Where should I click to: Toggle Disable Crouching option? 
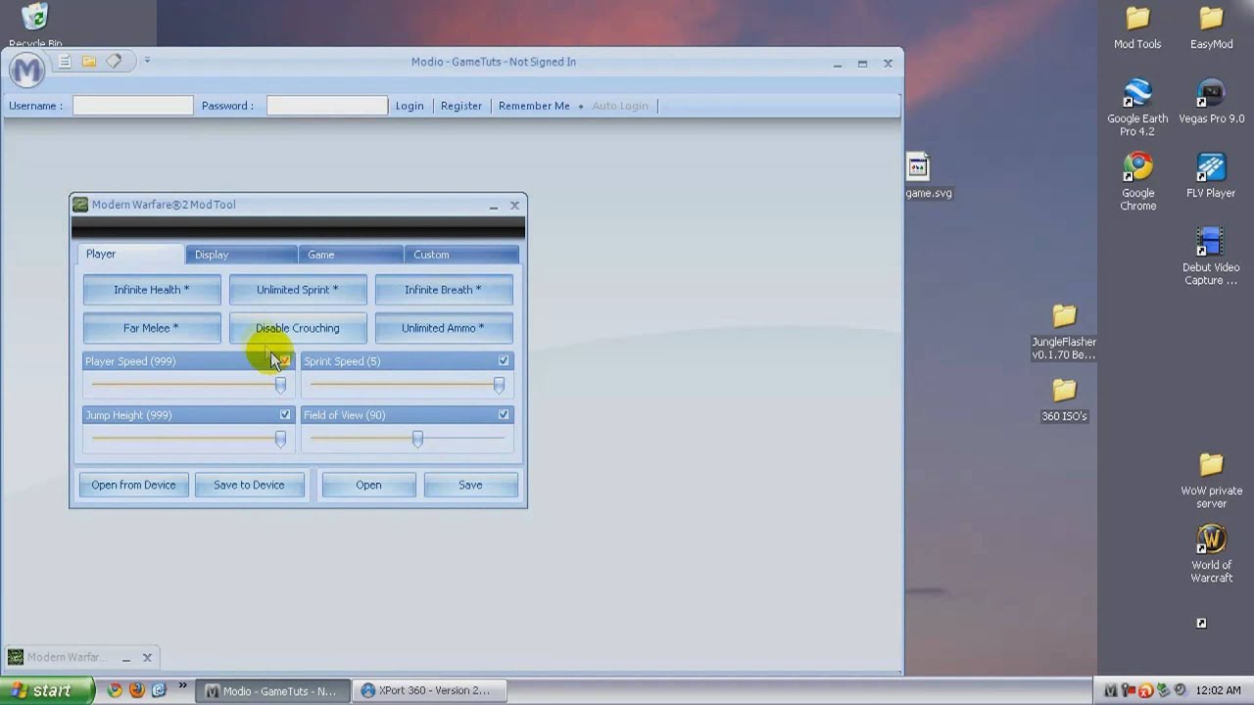coord(298,328)
